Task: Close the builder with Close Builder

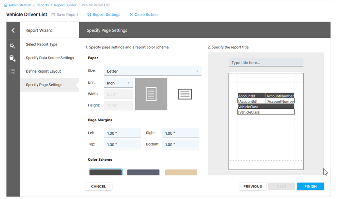Action: click(x=143, y=15)
